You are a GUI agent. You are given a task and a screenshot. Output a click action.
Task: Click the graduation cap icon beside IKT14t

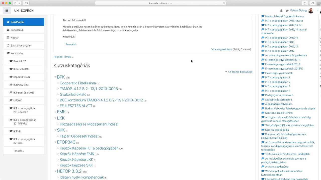[x=11, y=131]
